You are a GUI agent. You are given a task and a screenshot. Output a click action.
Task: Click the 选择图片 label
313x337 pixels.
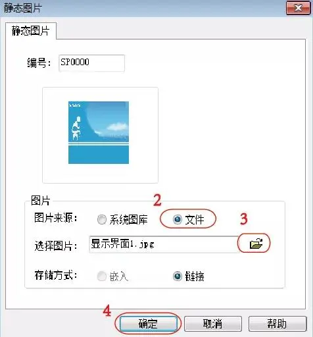[x=56, y=246]
